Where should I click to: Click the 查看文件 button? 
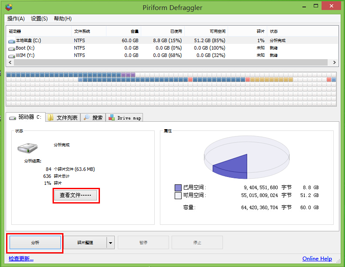[76, 195]
